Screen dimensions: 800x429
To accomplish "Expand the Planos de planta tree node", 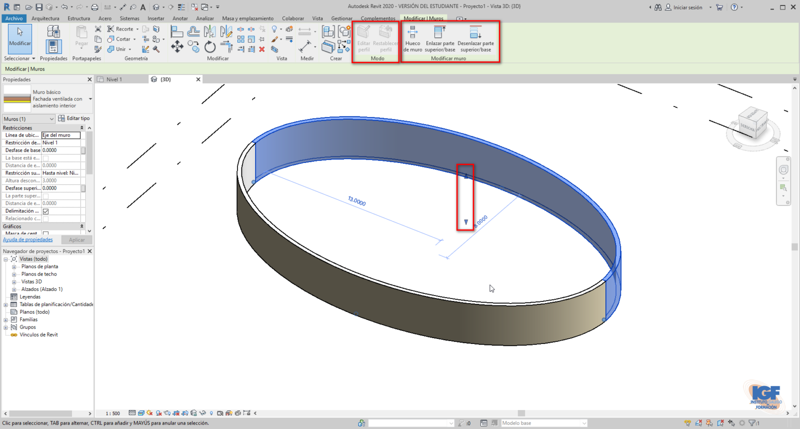I will pos(14,267).
